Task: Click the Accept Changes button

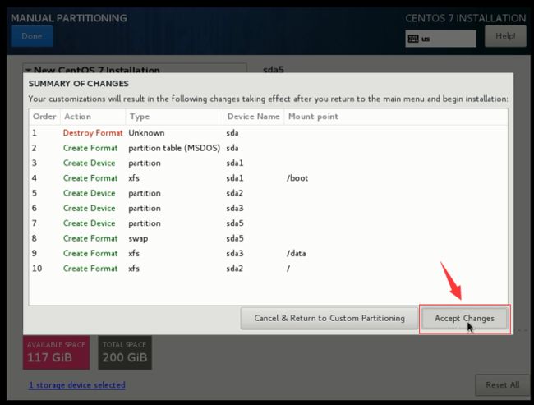Action: click(464, 318)
